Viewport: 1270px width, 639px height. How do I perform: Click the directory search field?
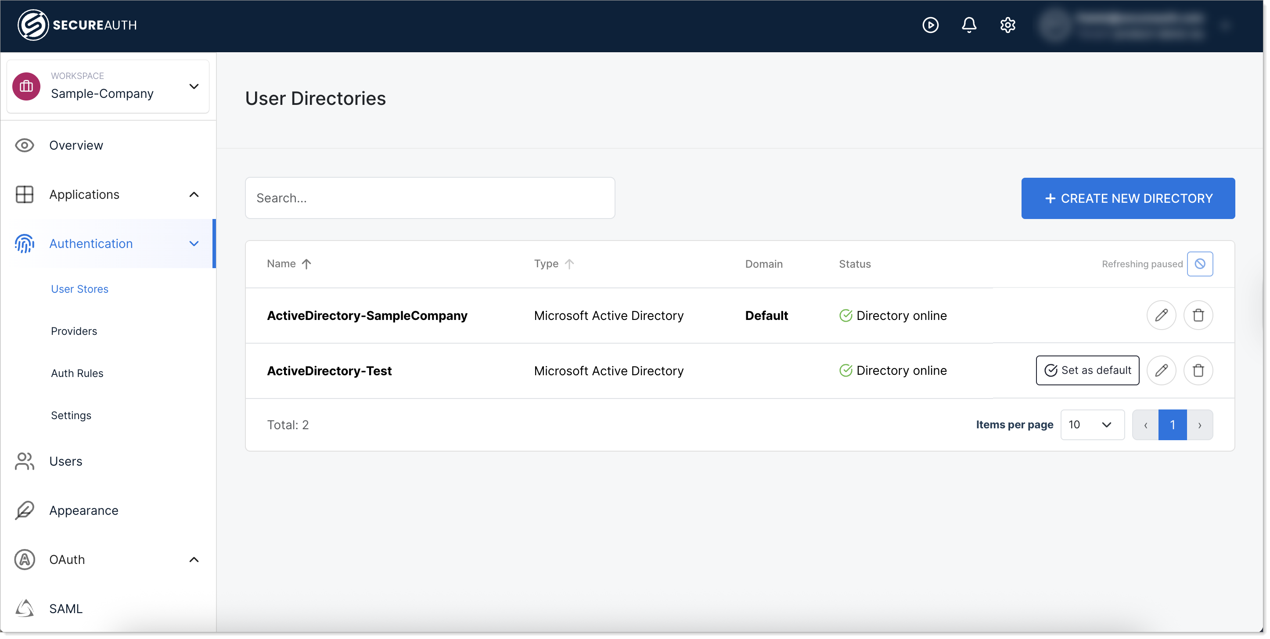429,198
